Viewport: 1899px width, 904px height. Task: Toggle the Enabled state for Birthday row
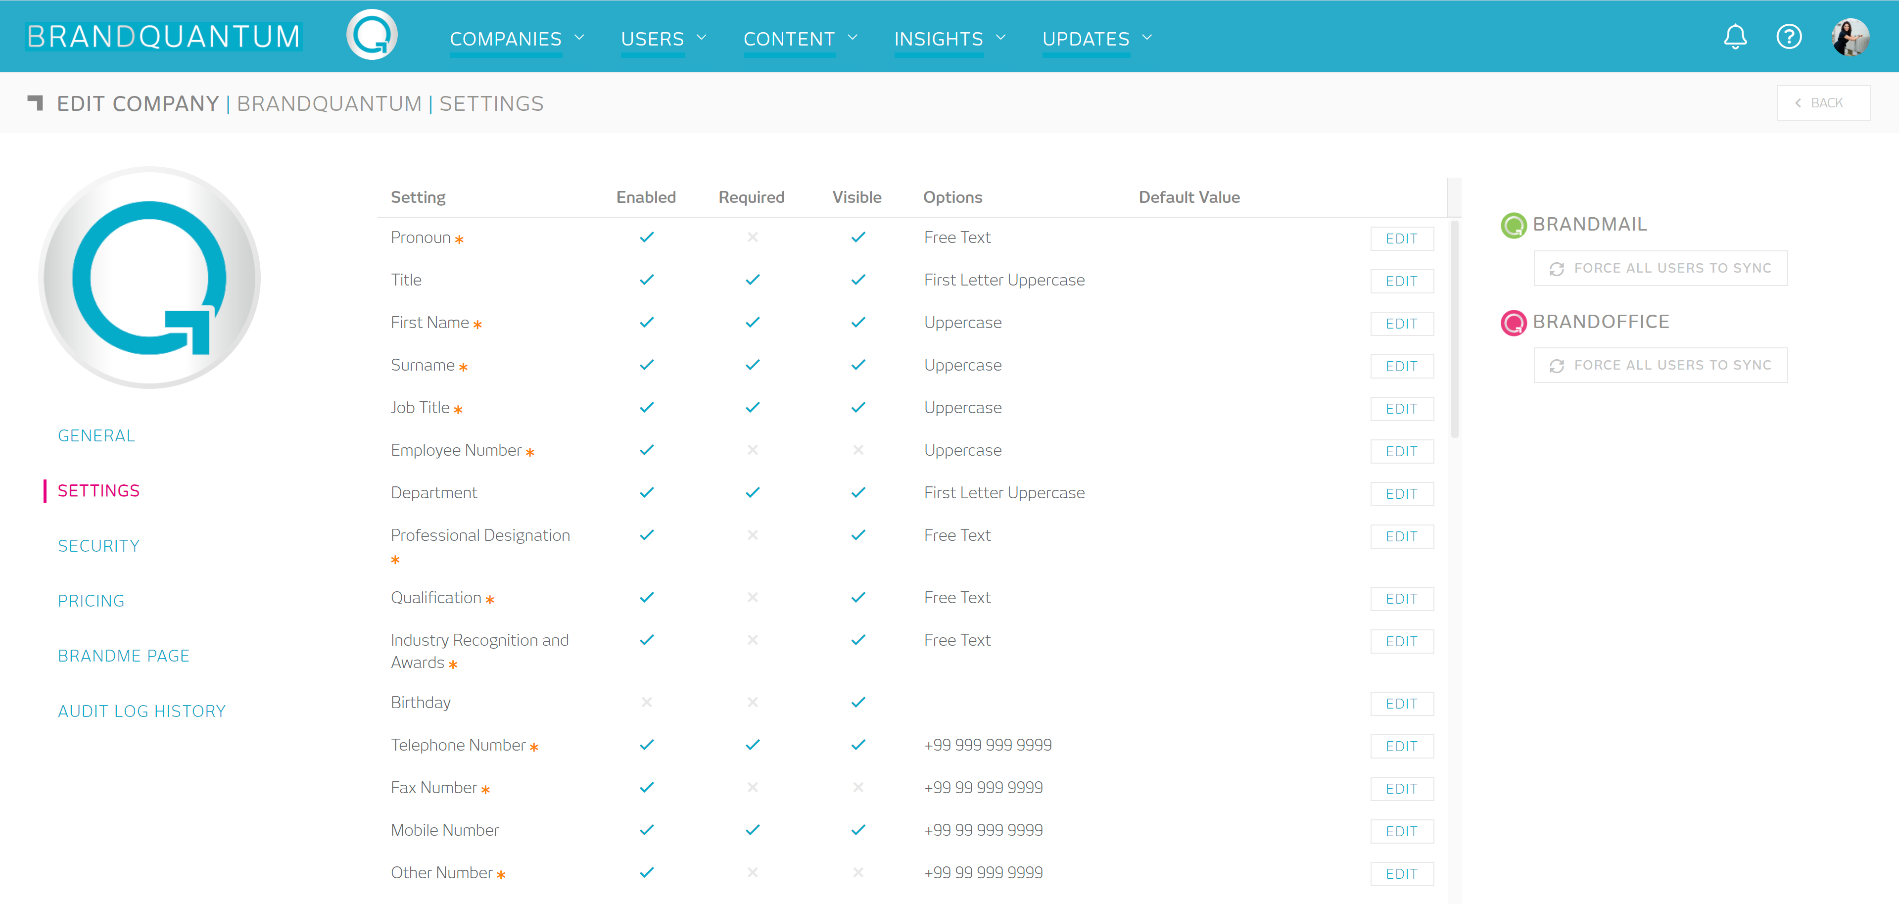coord(647,702)
